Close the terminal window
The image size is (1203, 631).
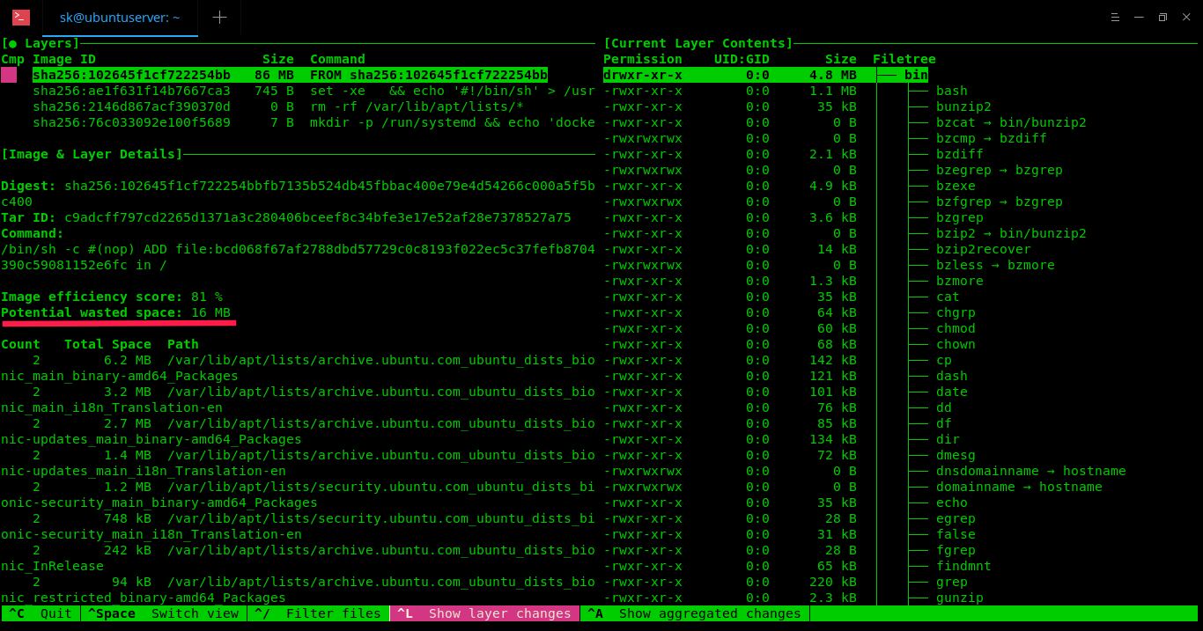(x=1185, y=18)
